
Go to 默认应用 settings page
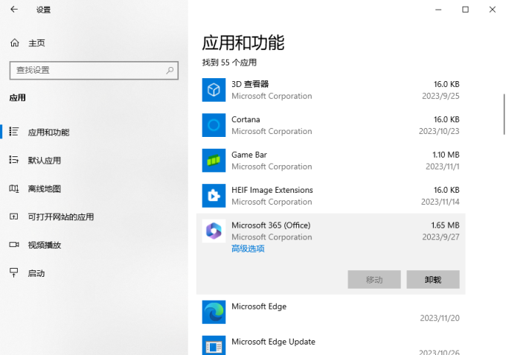point(44,161)
